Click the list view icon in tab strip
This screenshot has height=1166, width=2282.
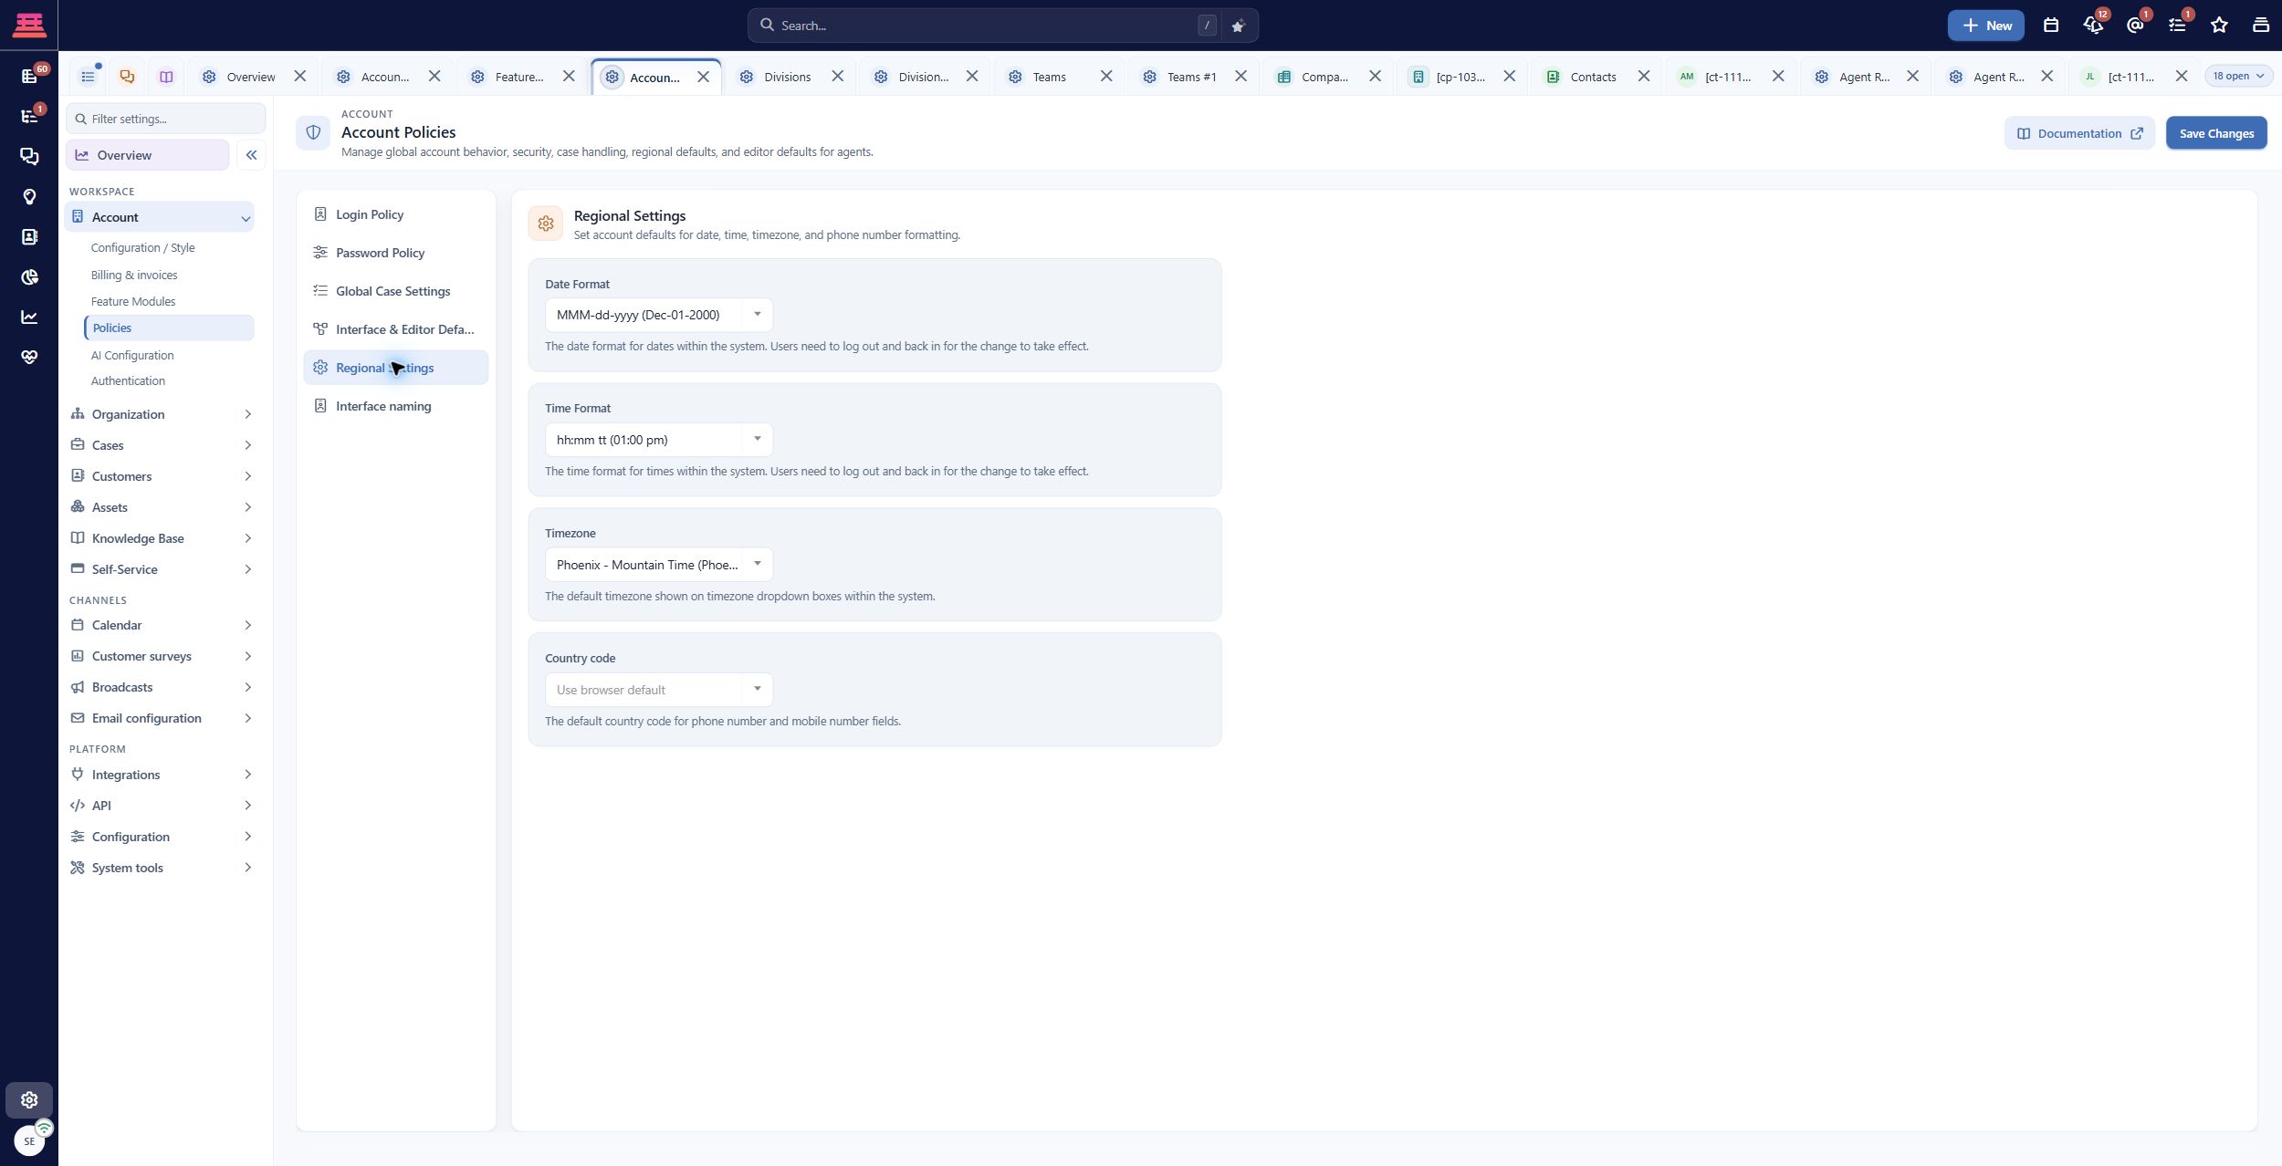pos(88,77)
